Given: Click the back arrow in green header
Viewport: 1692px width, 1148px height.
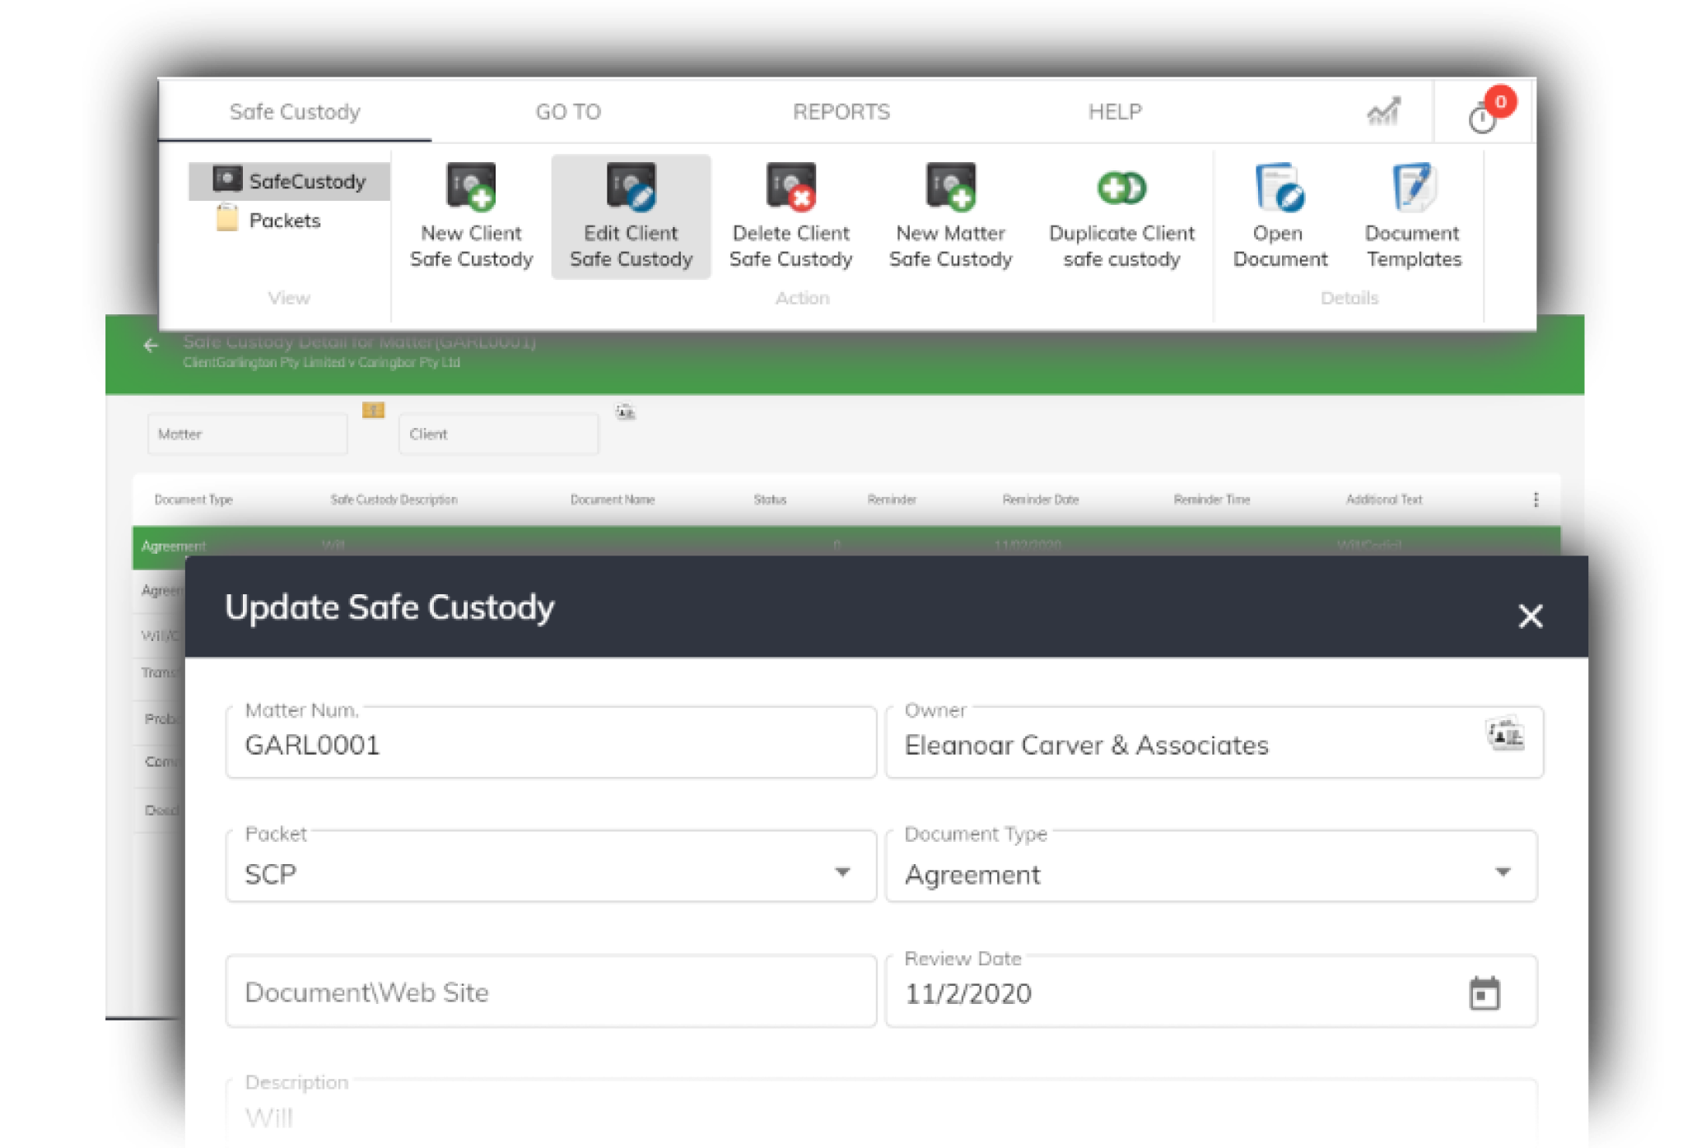Looking at the screenshot, I should tap(151, 346).
